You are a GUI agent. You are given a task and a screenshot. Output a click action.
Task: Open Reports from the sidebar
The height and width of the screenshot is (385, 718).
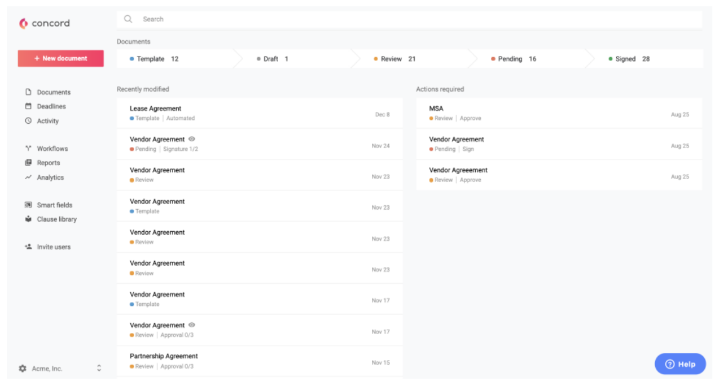(x=48, y=163)
